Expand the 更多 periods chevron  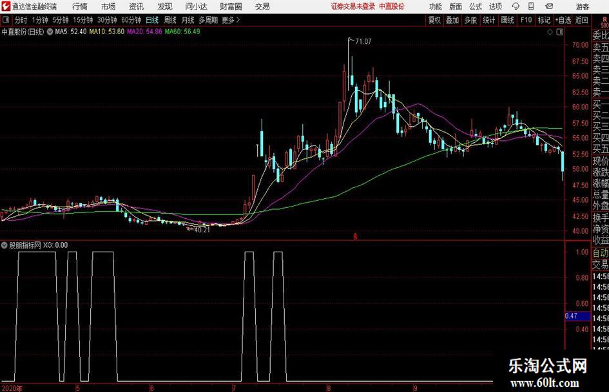click(231, 20)
